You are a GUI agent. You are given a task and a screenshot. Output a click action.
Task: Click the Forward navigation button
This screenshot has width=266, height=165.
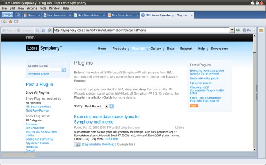pos(25,30)
